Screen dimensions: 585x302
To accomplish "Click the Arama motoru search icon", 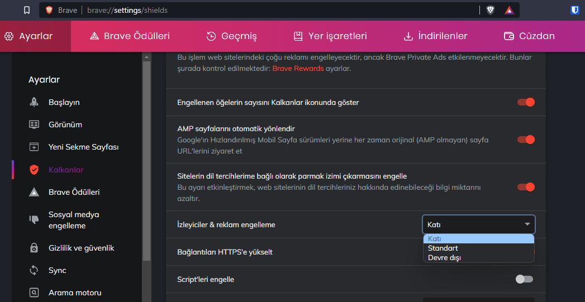I will pos(34,293).
